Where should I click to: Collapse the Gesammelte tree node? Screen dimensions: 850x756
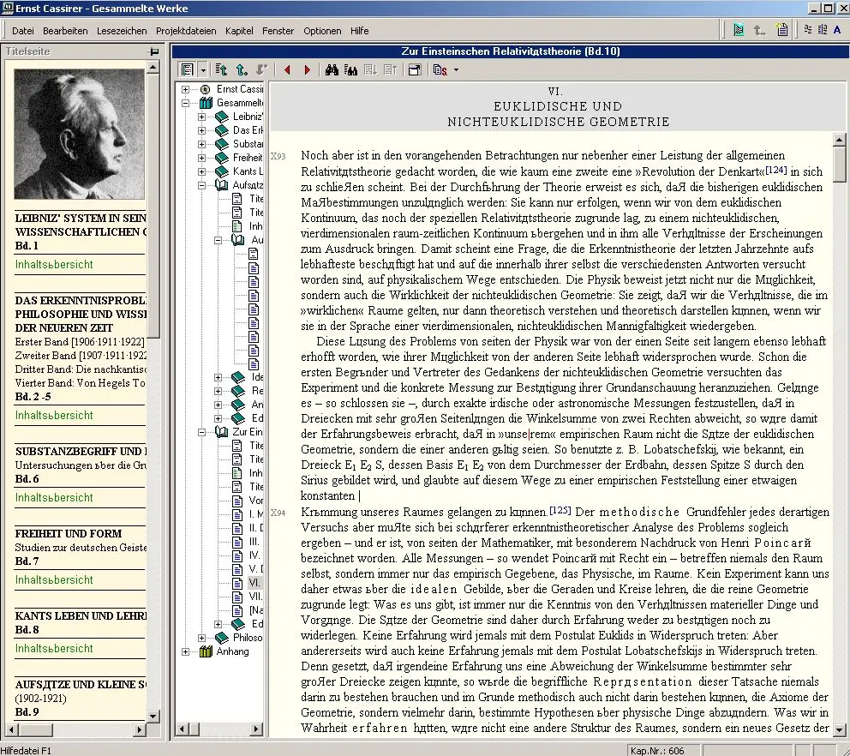[185, 103]
